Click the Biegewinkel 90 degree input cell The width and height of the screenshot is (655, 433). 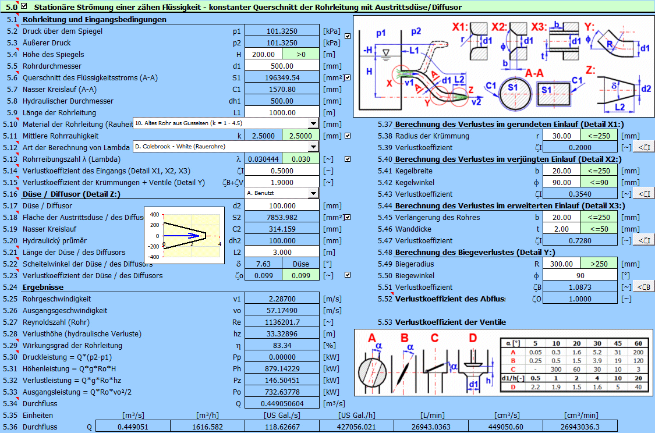click(x=580, y=275)
